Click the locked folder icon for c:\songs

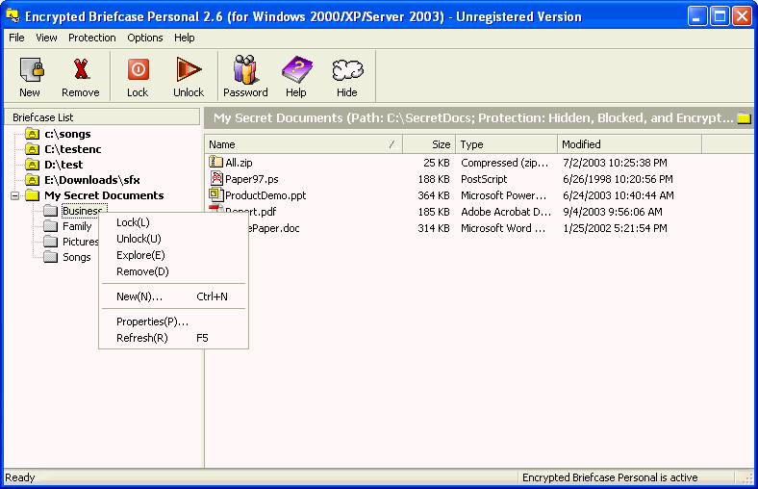click(x=32, y=134)
